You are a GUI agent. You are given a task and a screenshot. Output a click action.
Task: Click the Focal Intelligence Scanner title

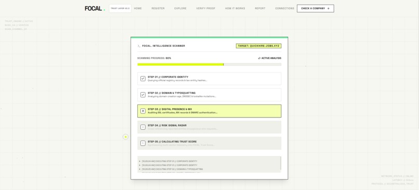[x=164, y=46]
